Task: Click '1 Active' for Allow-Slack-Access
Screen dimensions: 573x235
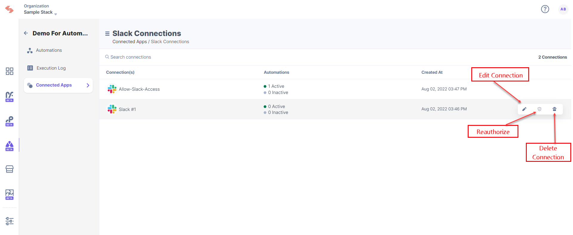Action: pos(276,86)
